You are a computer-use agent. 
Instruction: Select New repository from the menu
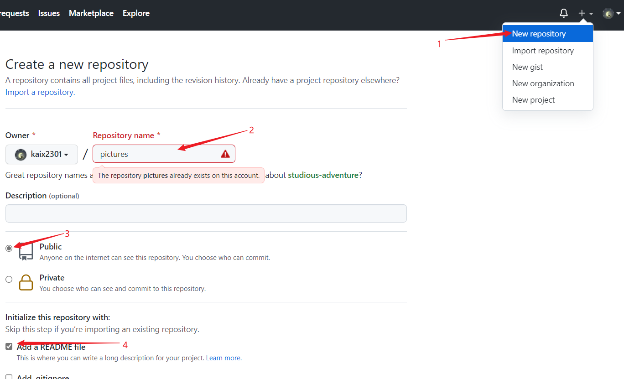point(547,34)
